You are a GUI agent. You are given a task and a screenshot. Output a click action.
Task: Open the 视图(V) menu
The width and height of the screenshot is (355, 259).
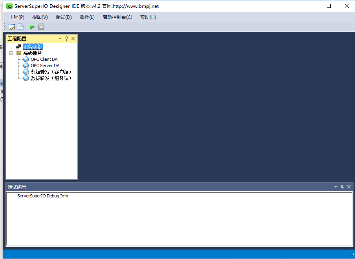pyautogui.click(x=40, y=17)
